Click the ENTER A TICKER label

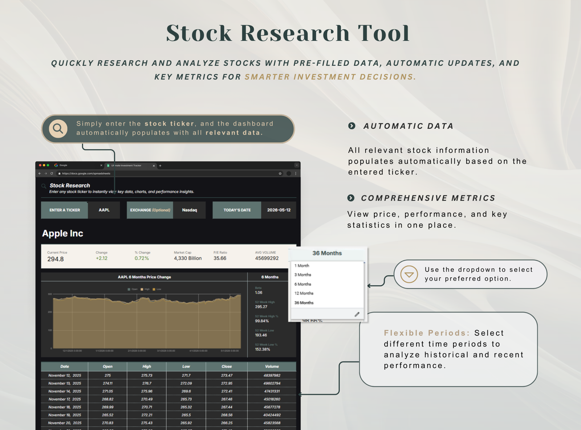[x=65, y=210]
